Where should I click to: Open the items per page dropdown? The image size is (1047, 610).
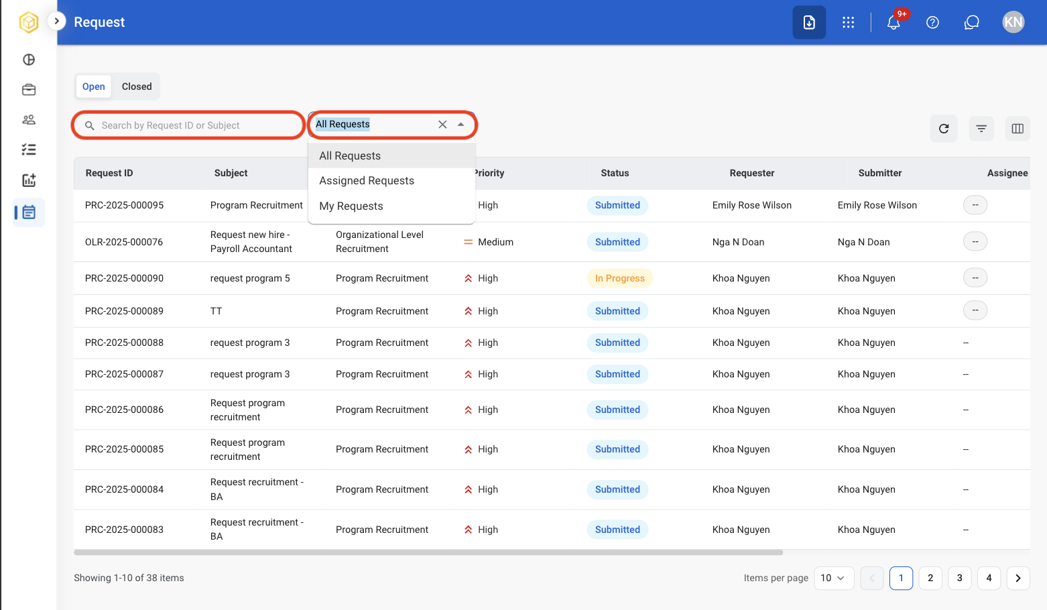pos(834,578)
